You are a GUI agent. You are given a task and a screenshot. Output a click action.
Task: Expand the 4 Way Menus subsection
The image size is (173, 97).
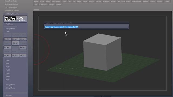point(11,85)
